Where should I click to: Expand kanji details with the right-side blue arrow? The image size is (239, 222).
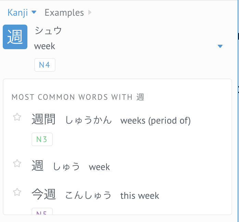220,46
